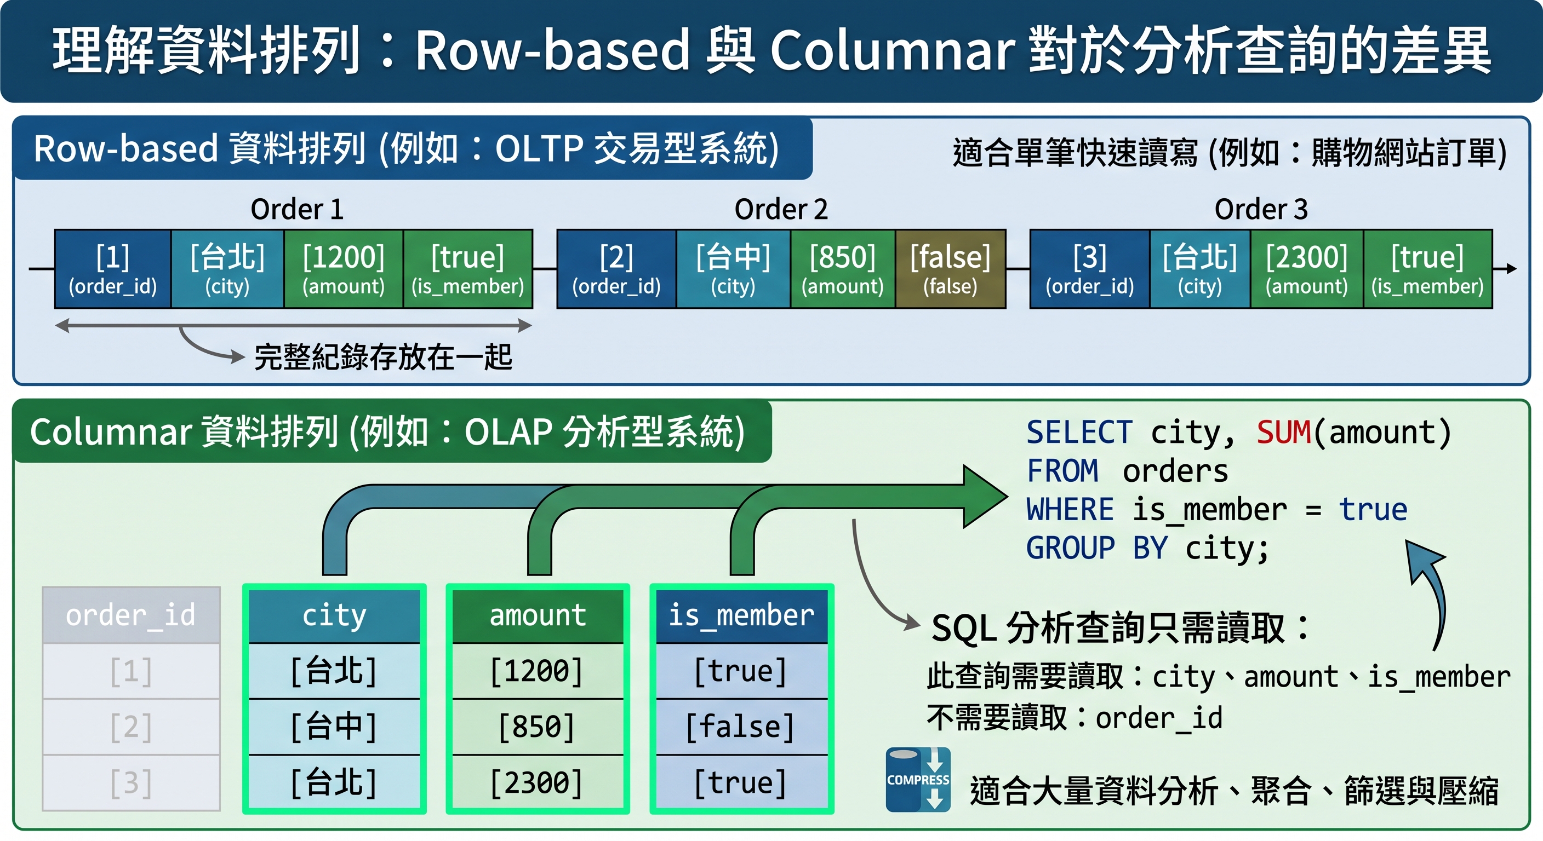Screen dimensions: 1543x841
Task: Click the city column header
Action: coord(334,615)
